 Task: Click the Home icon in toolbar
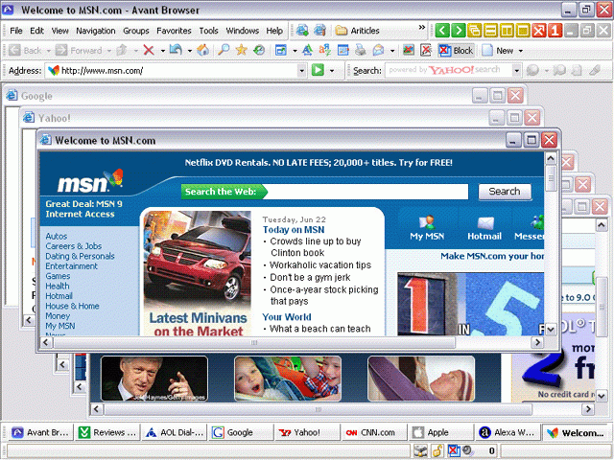click(x=202, y=50)
